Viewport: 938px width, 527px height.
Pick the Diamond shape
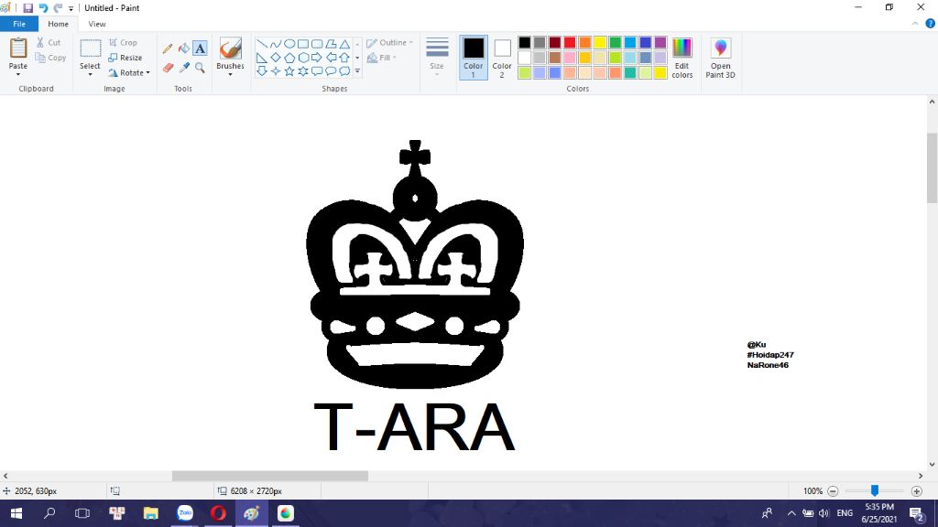276,58
